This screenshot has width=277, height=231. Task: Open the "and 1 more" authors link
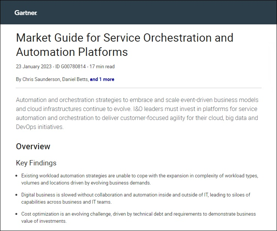coord(102,79)
